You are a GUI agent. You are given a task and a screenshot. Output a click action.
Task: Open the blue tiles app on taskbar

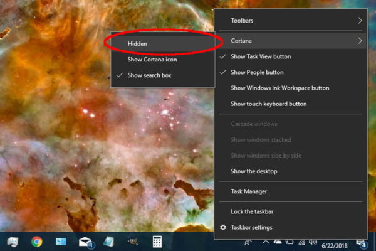point(61,242)
